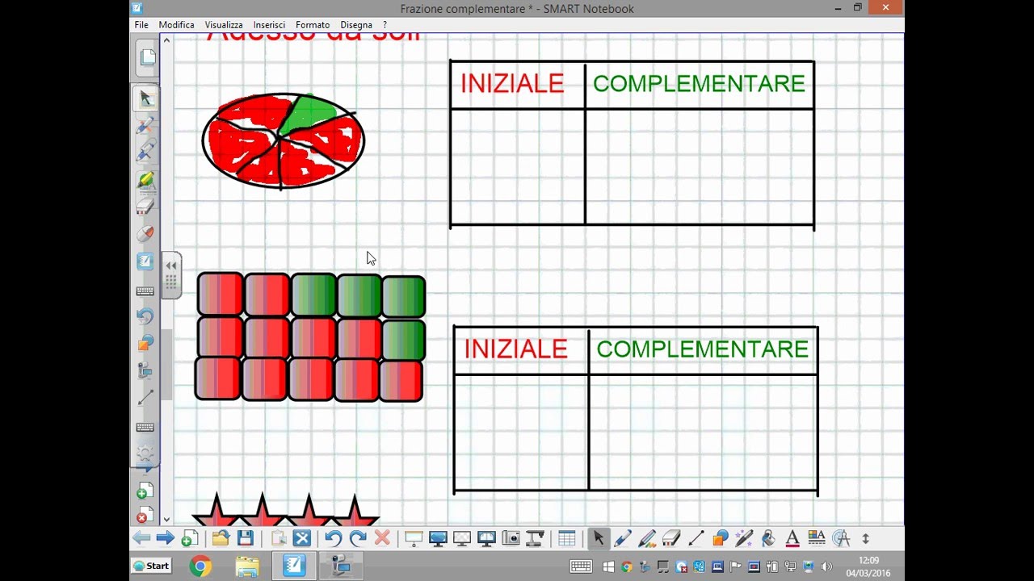Open the screen capture camera tool

click(x=511, y=538)
